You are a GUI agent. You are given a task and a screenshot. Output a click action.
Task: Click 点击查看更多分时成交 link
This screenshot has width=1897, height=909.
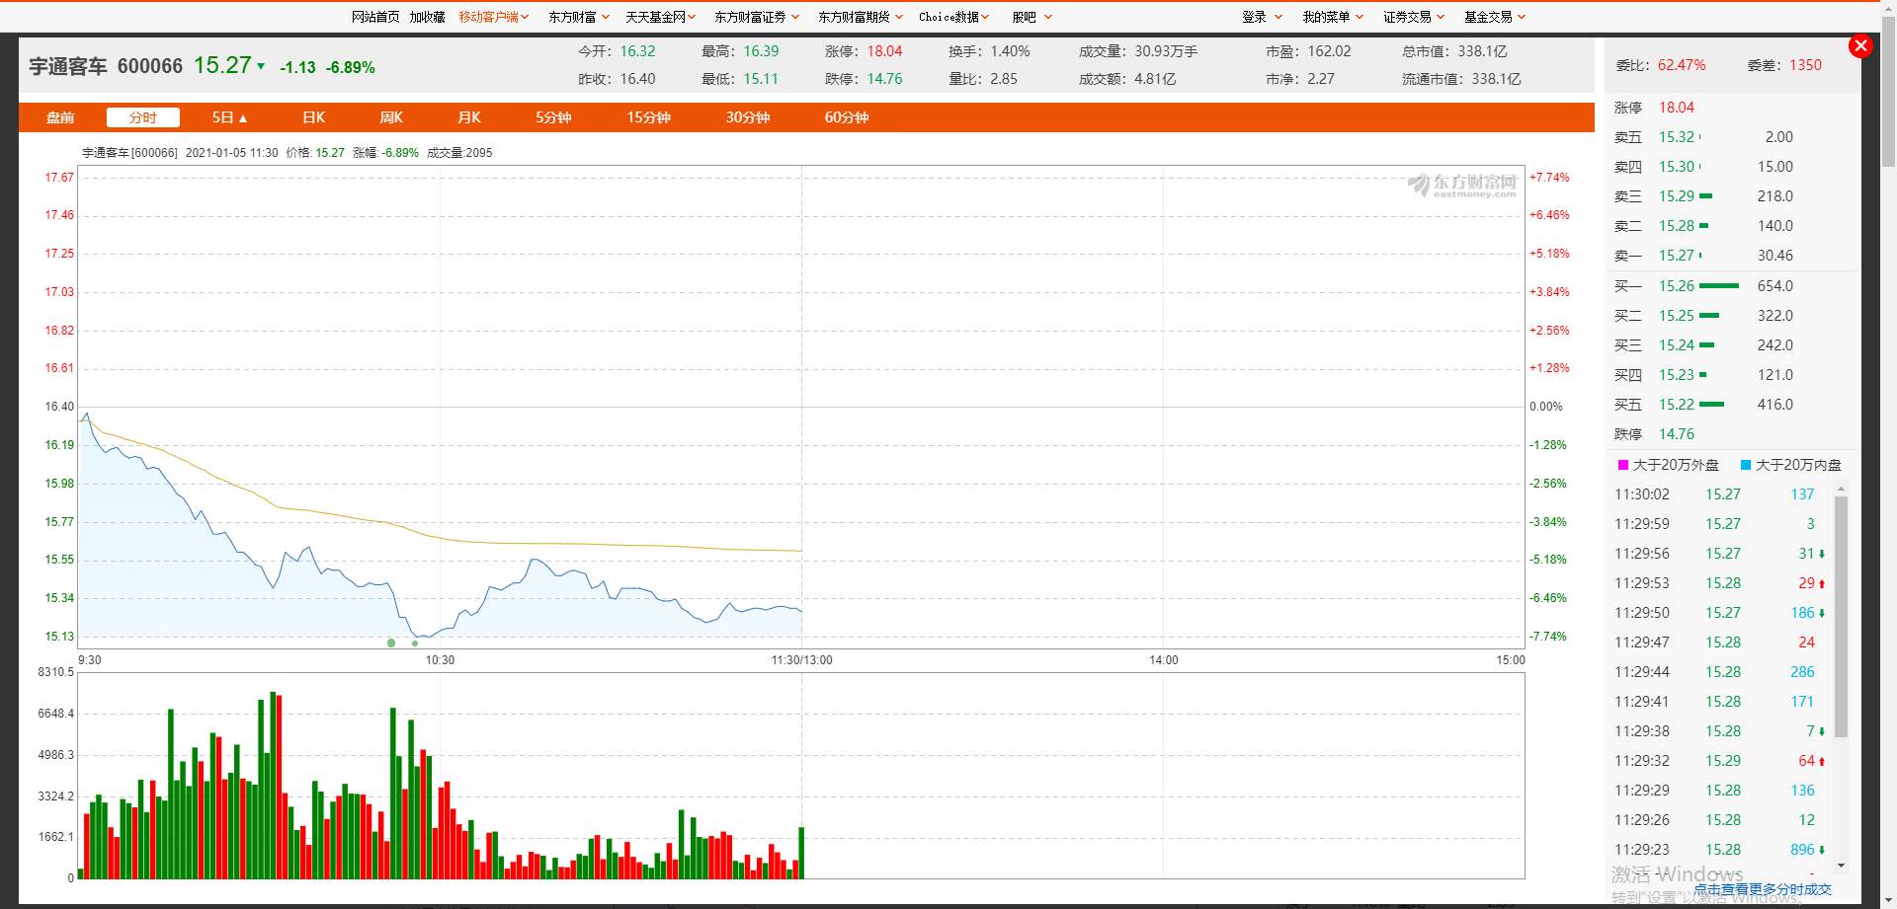[1763, 889]
